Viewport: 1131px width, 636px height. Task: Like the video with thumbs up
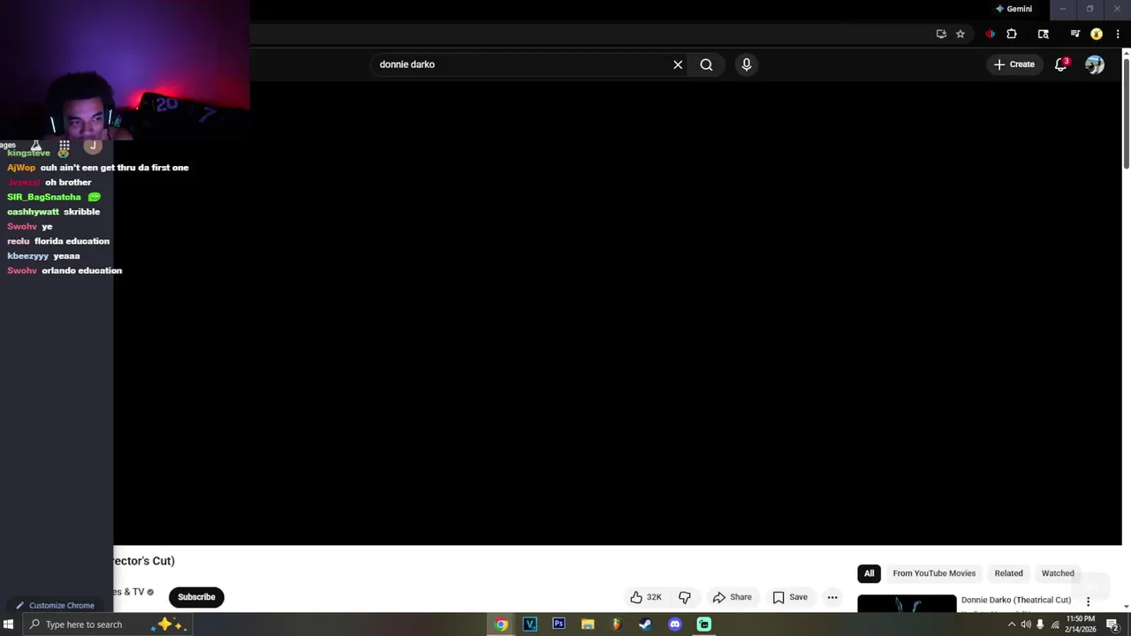click(646, 597)
